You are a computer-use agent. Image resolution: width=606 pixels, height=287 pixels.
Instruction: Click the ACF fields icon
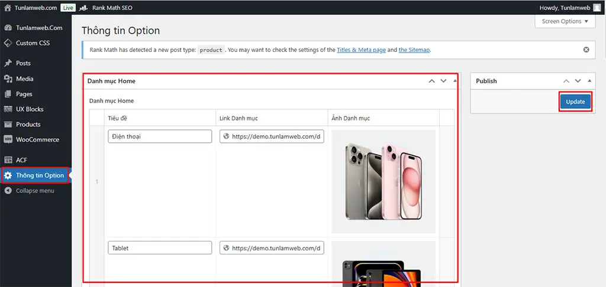click(x=8, y=160)
